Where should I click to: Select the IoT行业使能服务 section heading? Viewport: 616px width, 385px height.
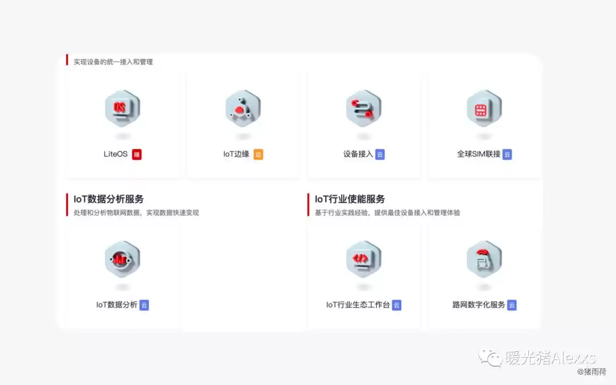348,198
